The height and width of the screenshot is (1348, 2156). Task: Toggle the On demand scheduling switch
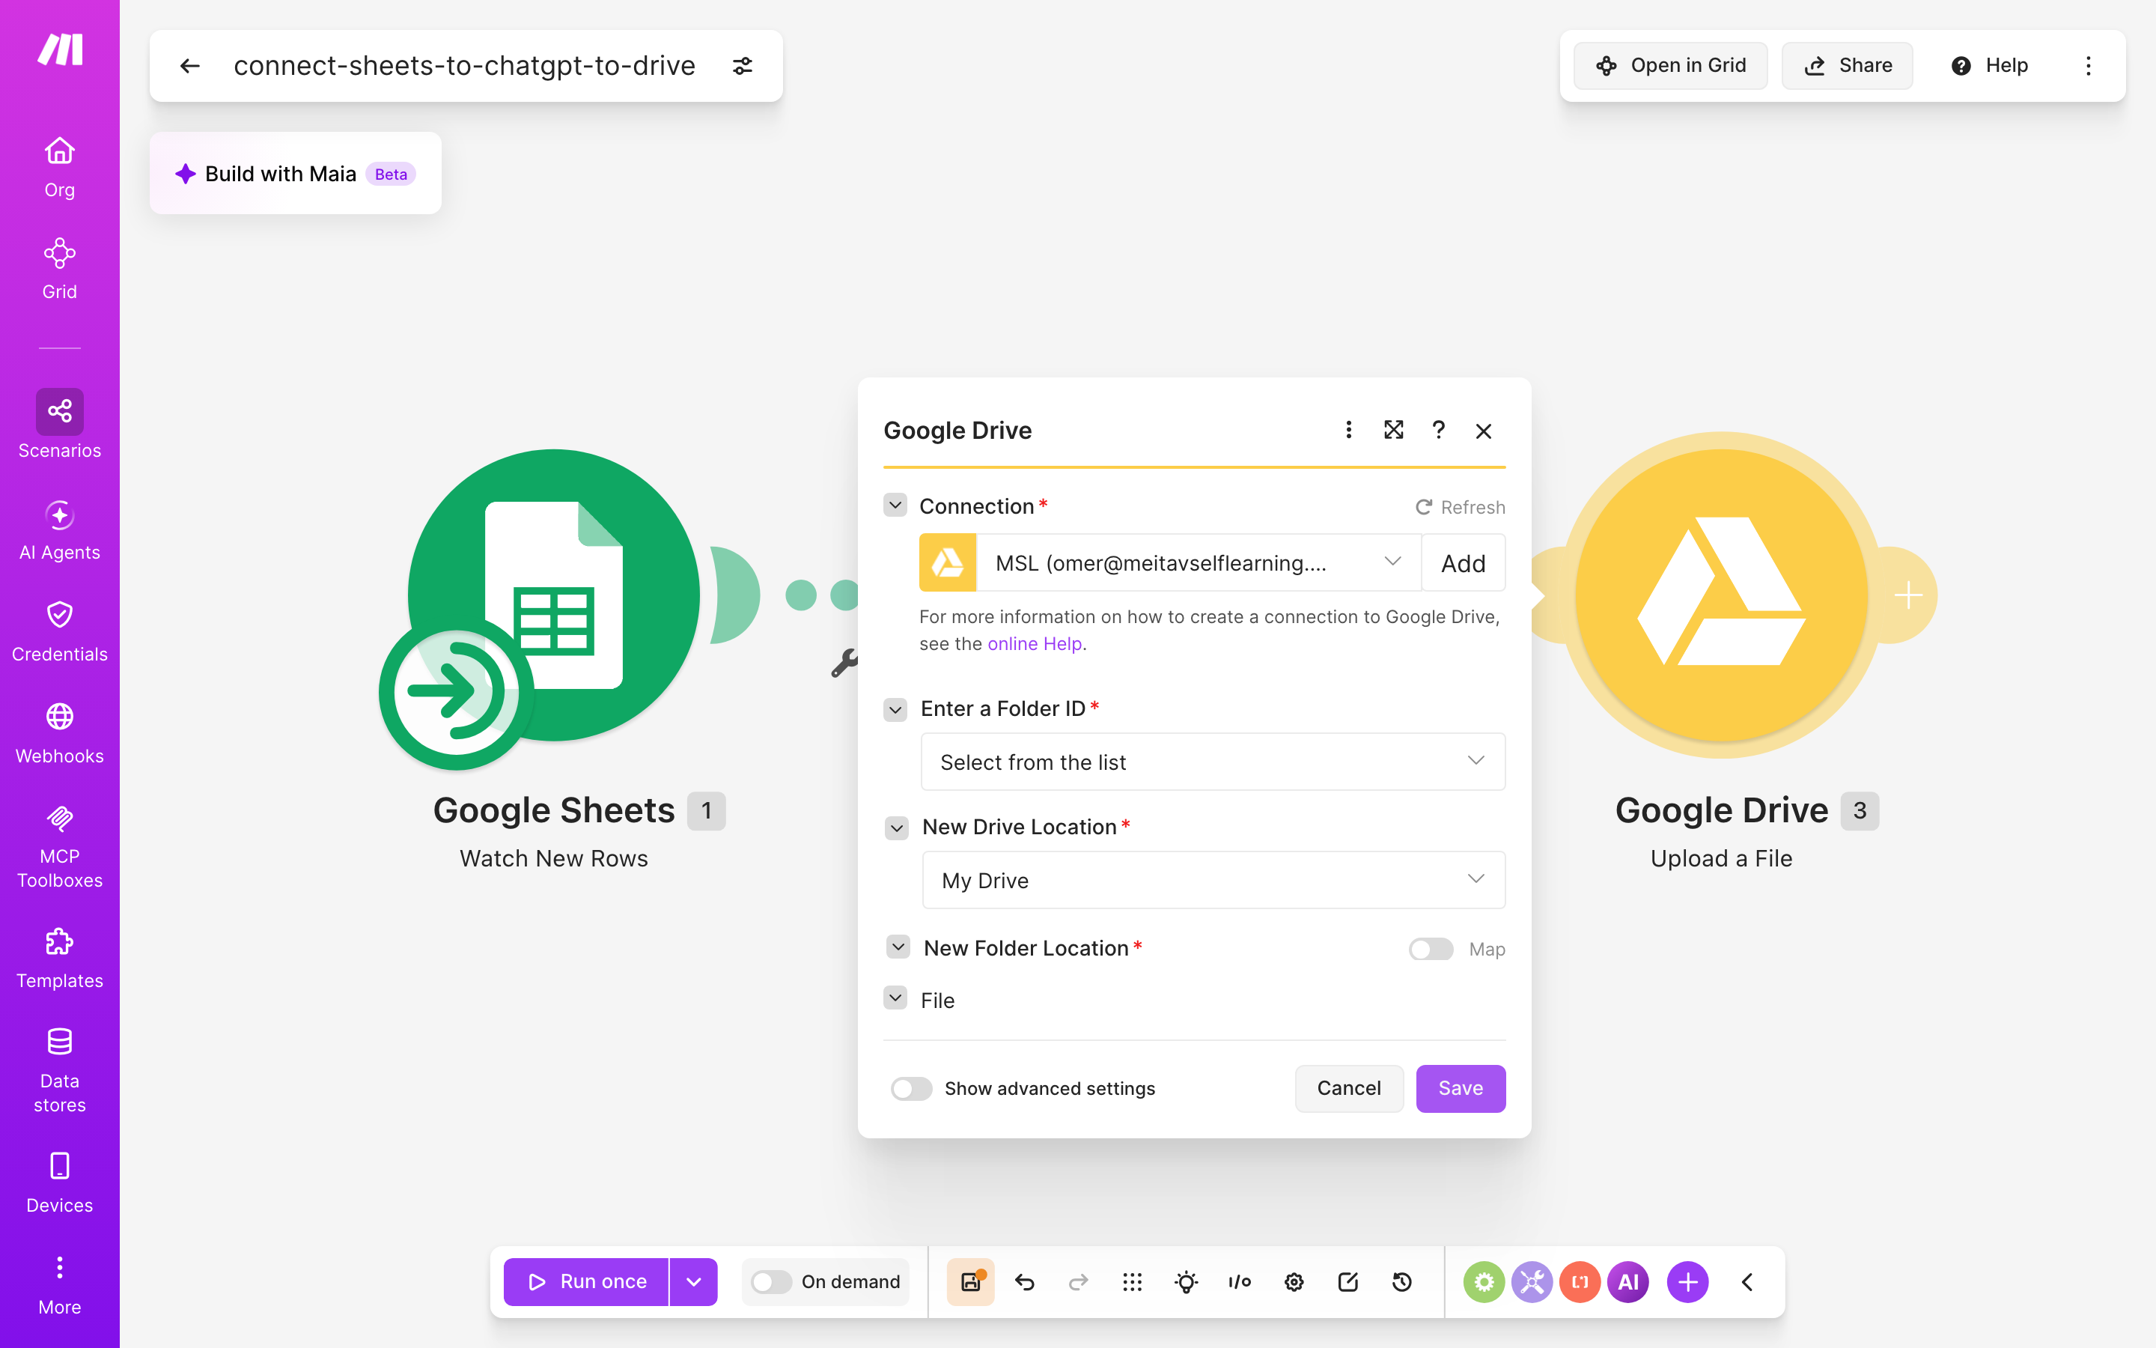click(772, 1282)
